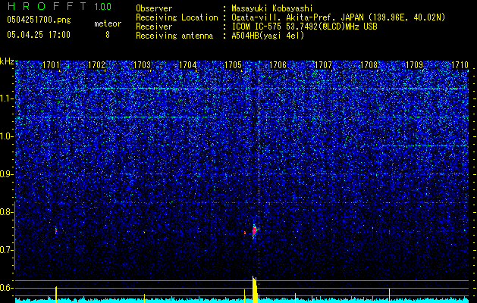Click the 1709 time marker
Image resolution: width=477 pixels, height=303 pixels.
tap(414, 65)
